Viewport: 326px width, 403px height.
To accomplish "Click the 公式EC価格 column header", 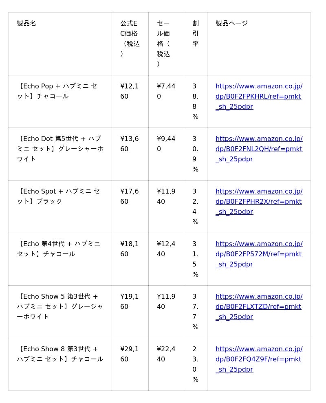I will point(130,39).
